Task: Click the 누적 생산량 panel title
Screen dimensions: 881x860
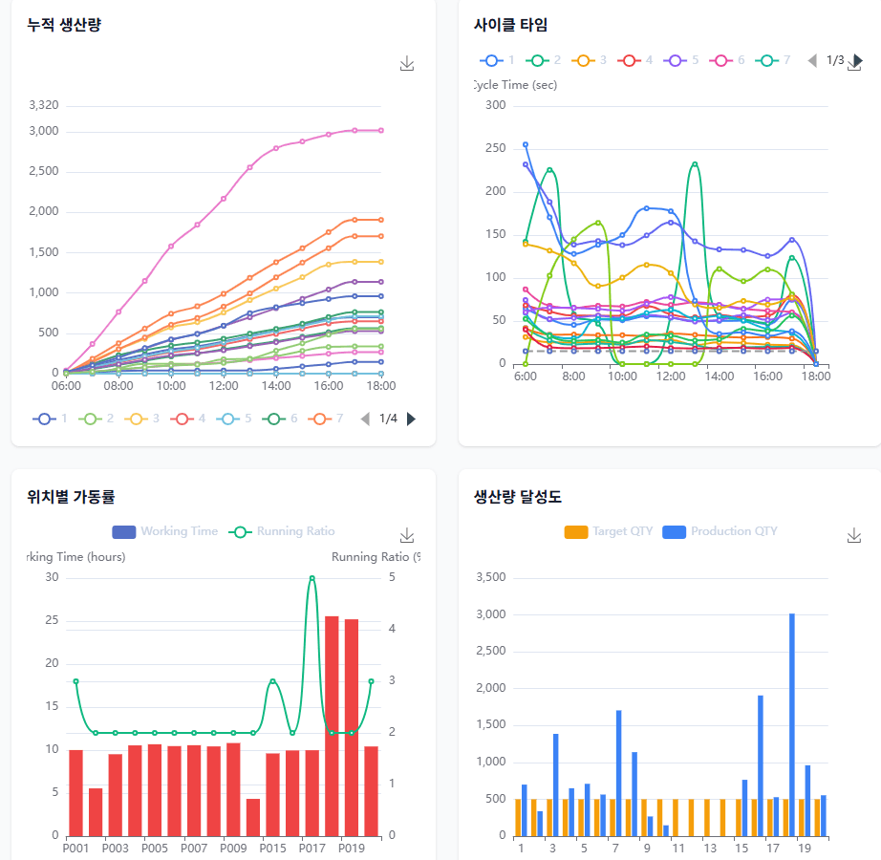Action: 64,25
